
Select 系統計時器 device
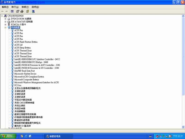[20, 109]
